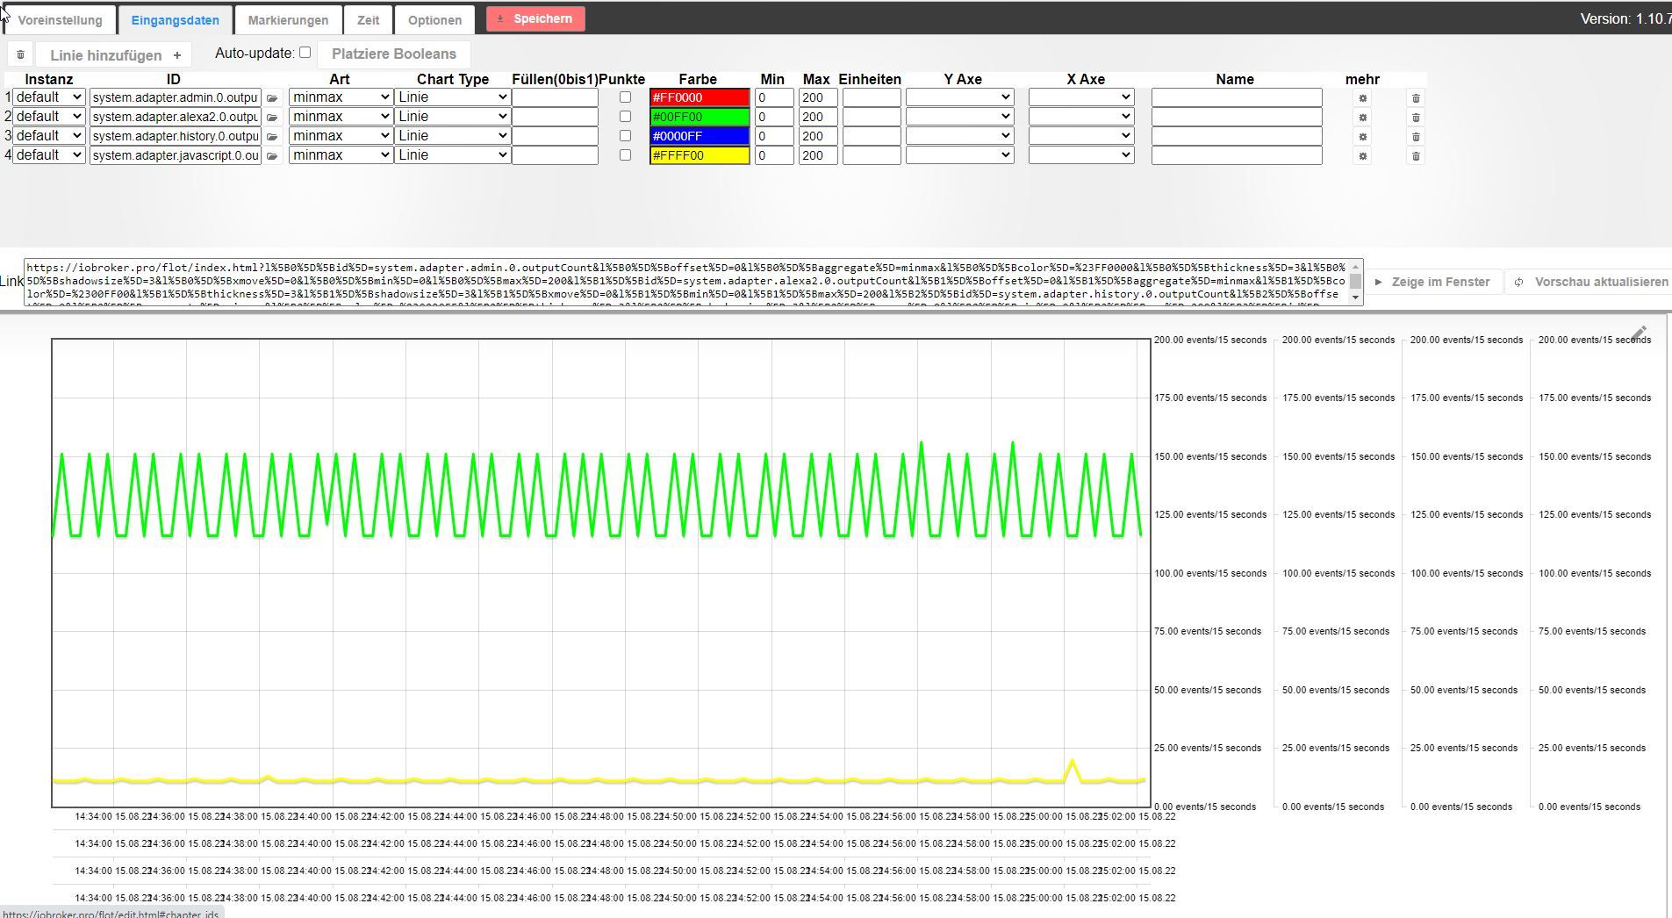Screen dimensions: 1672x918
Task: Open Art minmax dropdown for line 2
Action: pyautogui.click(x=341, y=117)
